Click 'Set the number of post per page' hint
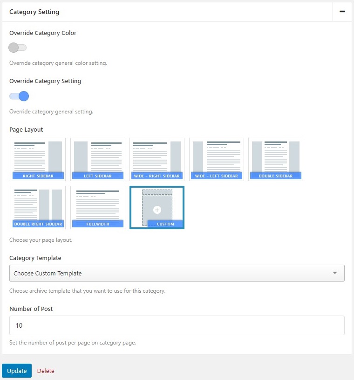354x380 pixels. click(x=73, y=343)
